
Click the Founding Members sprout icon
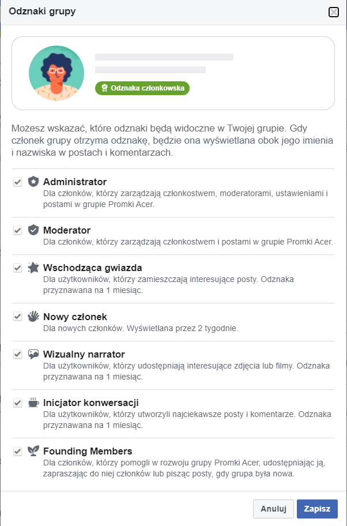click(33, 451)
